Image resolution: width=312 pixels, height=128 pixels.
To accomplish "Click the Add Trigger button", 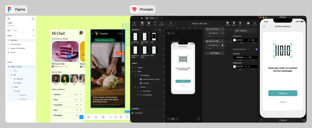I will tap(215, 53).
